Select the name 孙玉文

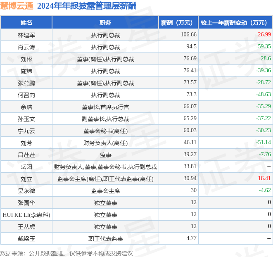(26, 119)
